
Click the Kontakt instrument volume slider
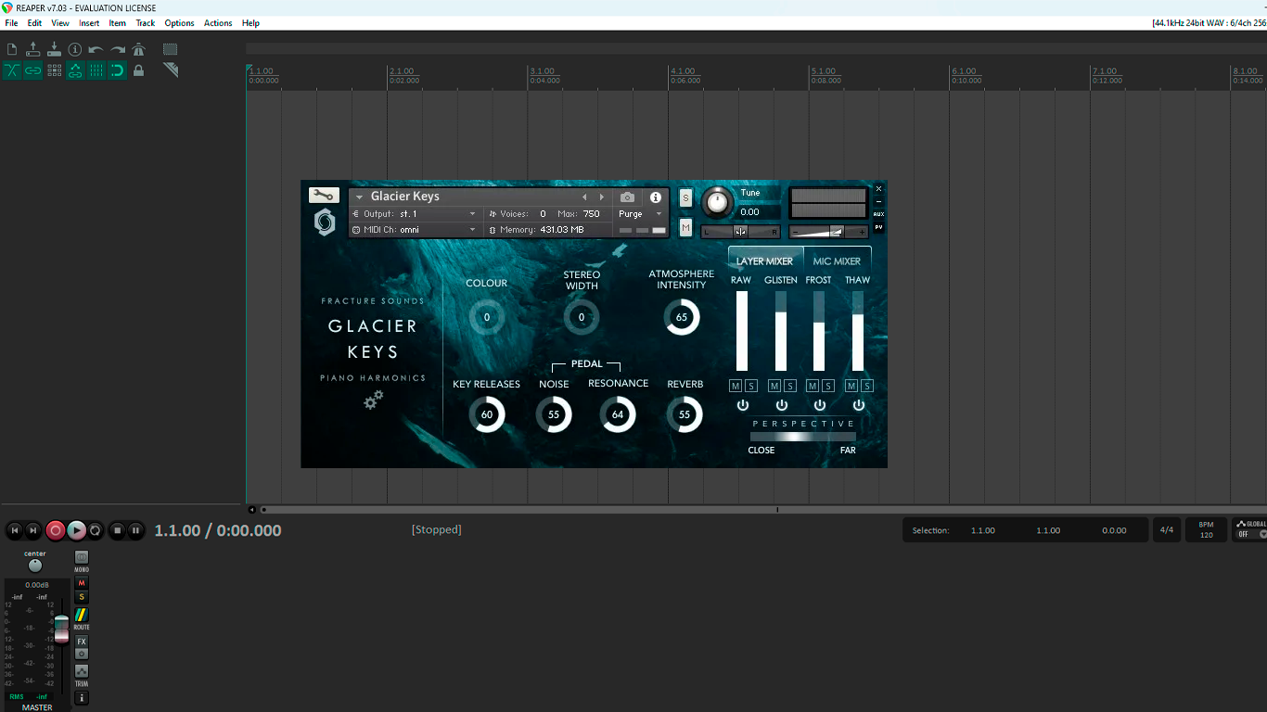[x=828, y=231]
